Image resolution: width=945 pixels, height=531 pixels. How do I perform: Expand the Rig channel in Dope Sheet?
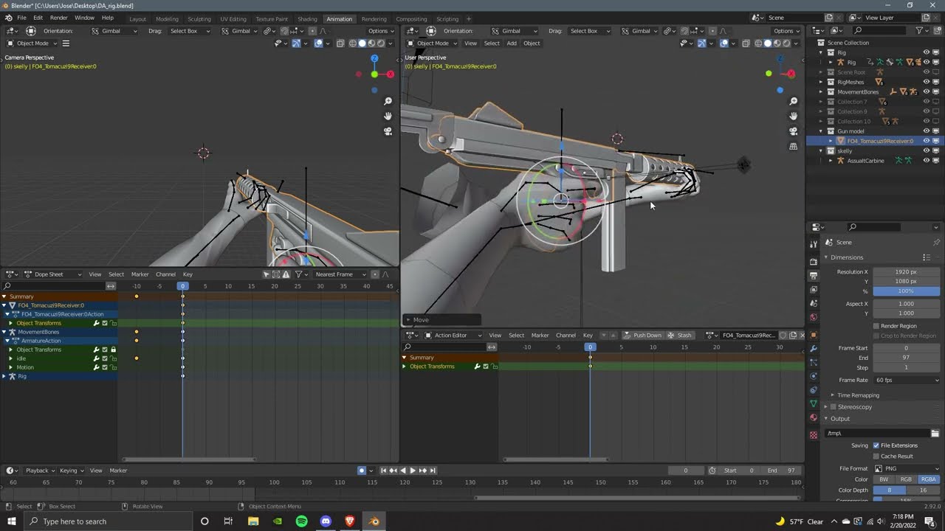coord(4,376)
